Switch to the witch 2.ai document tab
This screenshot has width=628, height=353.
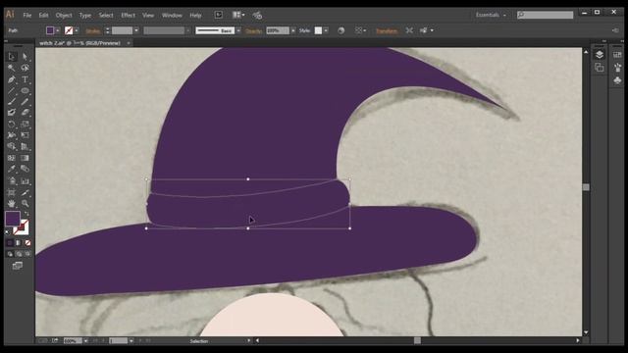click(x=79, y=43)
